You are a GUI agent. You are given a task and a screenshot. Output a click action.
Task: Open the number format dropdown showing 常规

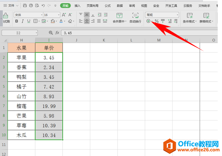tap(162, 15)
